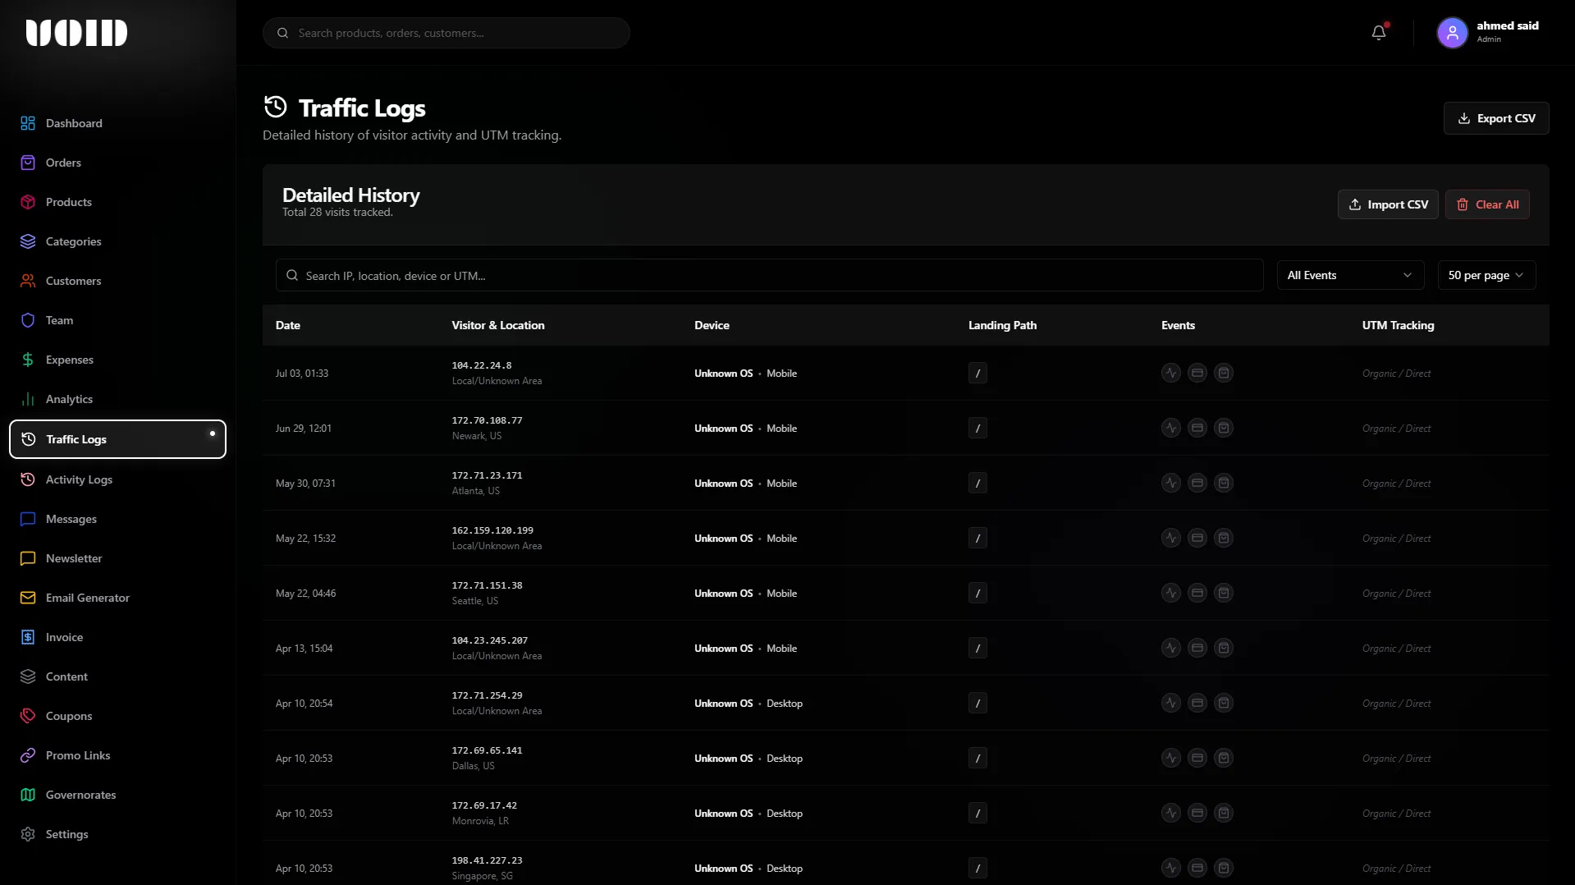Click the Apr 10, 20:54 date cell
This screenshot has height=885, width=1575.
coord(304,704)
